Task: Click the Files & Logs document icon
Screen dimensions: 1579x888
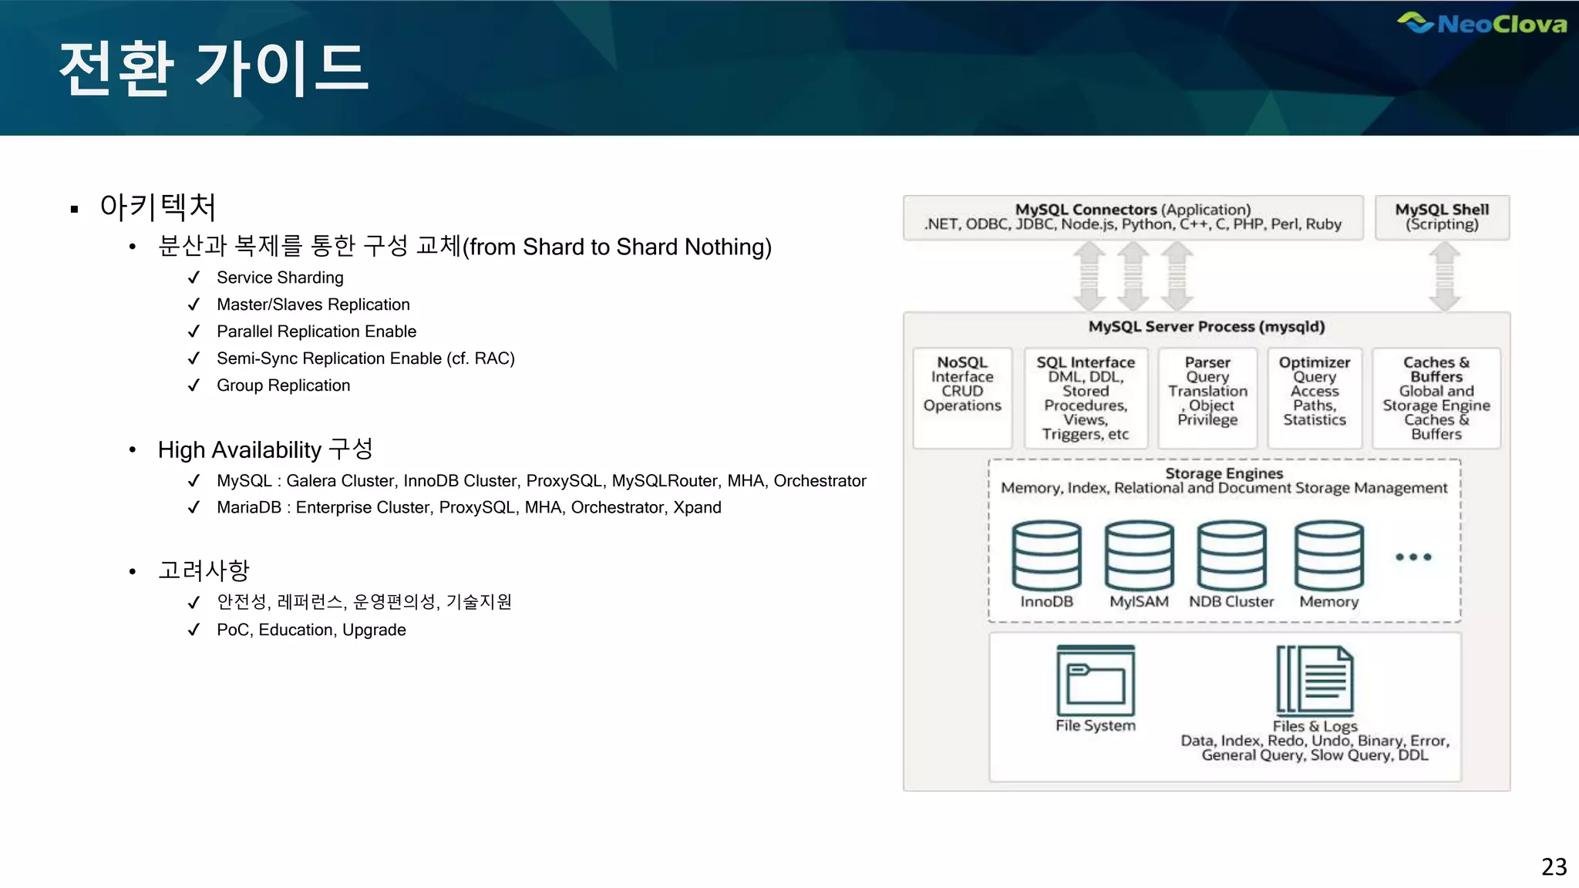Action: [1315, 680]
